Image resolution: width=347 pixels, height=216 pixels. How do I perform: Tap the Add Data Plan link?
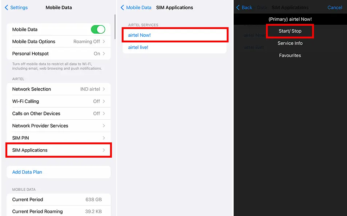pos(27,172)
